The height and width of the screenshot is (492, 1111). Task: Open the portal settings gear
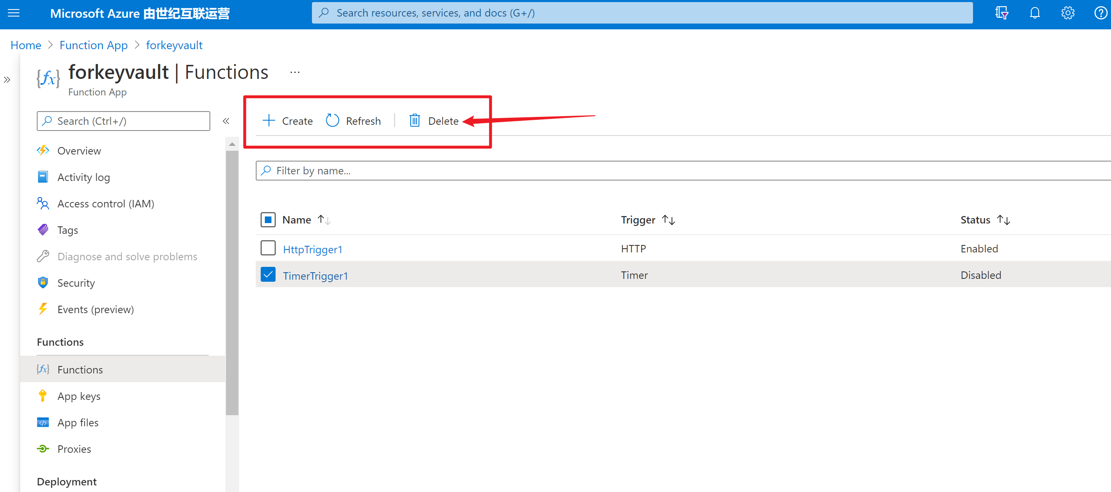pyautogui.click(x=1068, y=13)
